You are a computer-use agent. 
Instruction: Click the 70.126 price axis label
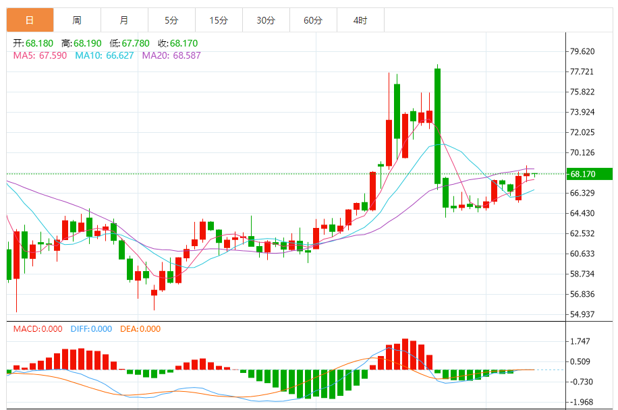tap(582, 153)
